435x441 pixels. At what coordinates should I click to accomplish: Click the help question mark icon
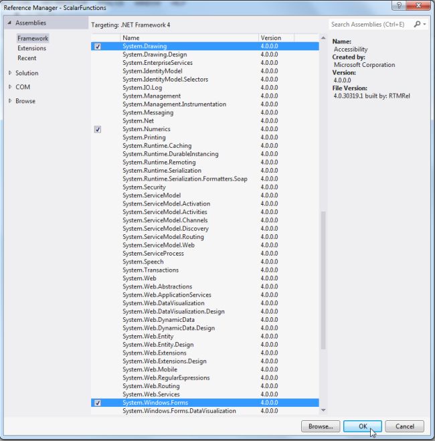tap(399, 5)
